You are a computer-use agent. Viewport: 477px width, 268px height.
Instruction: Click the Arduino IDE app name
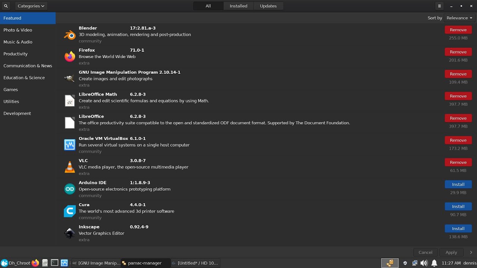(x=92, y=183)
